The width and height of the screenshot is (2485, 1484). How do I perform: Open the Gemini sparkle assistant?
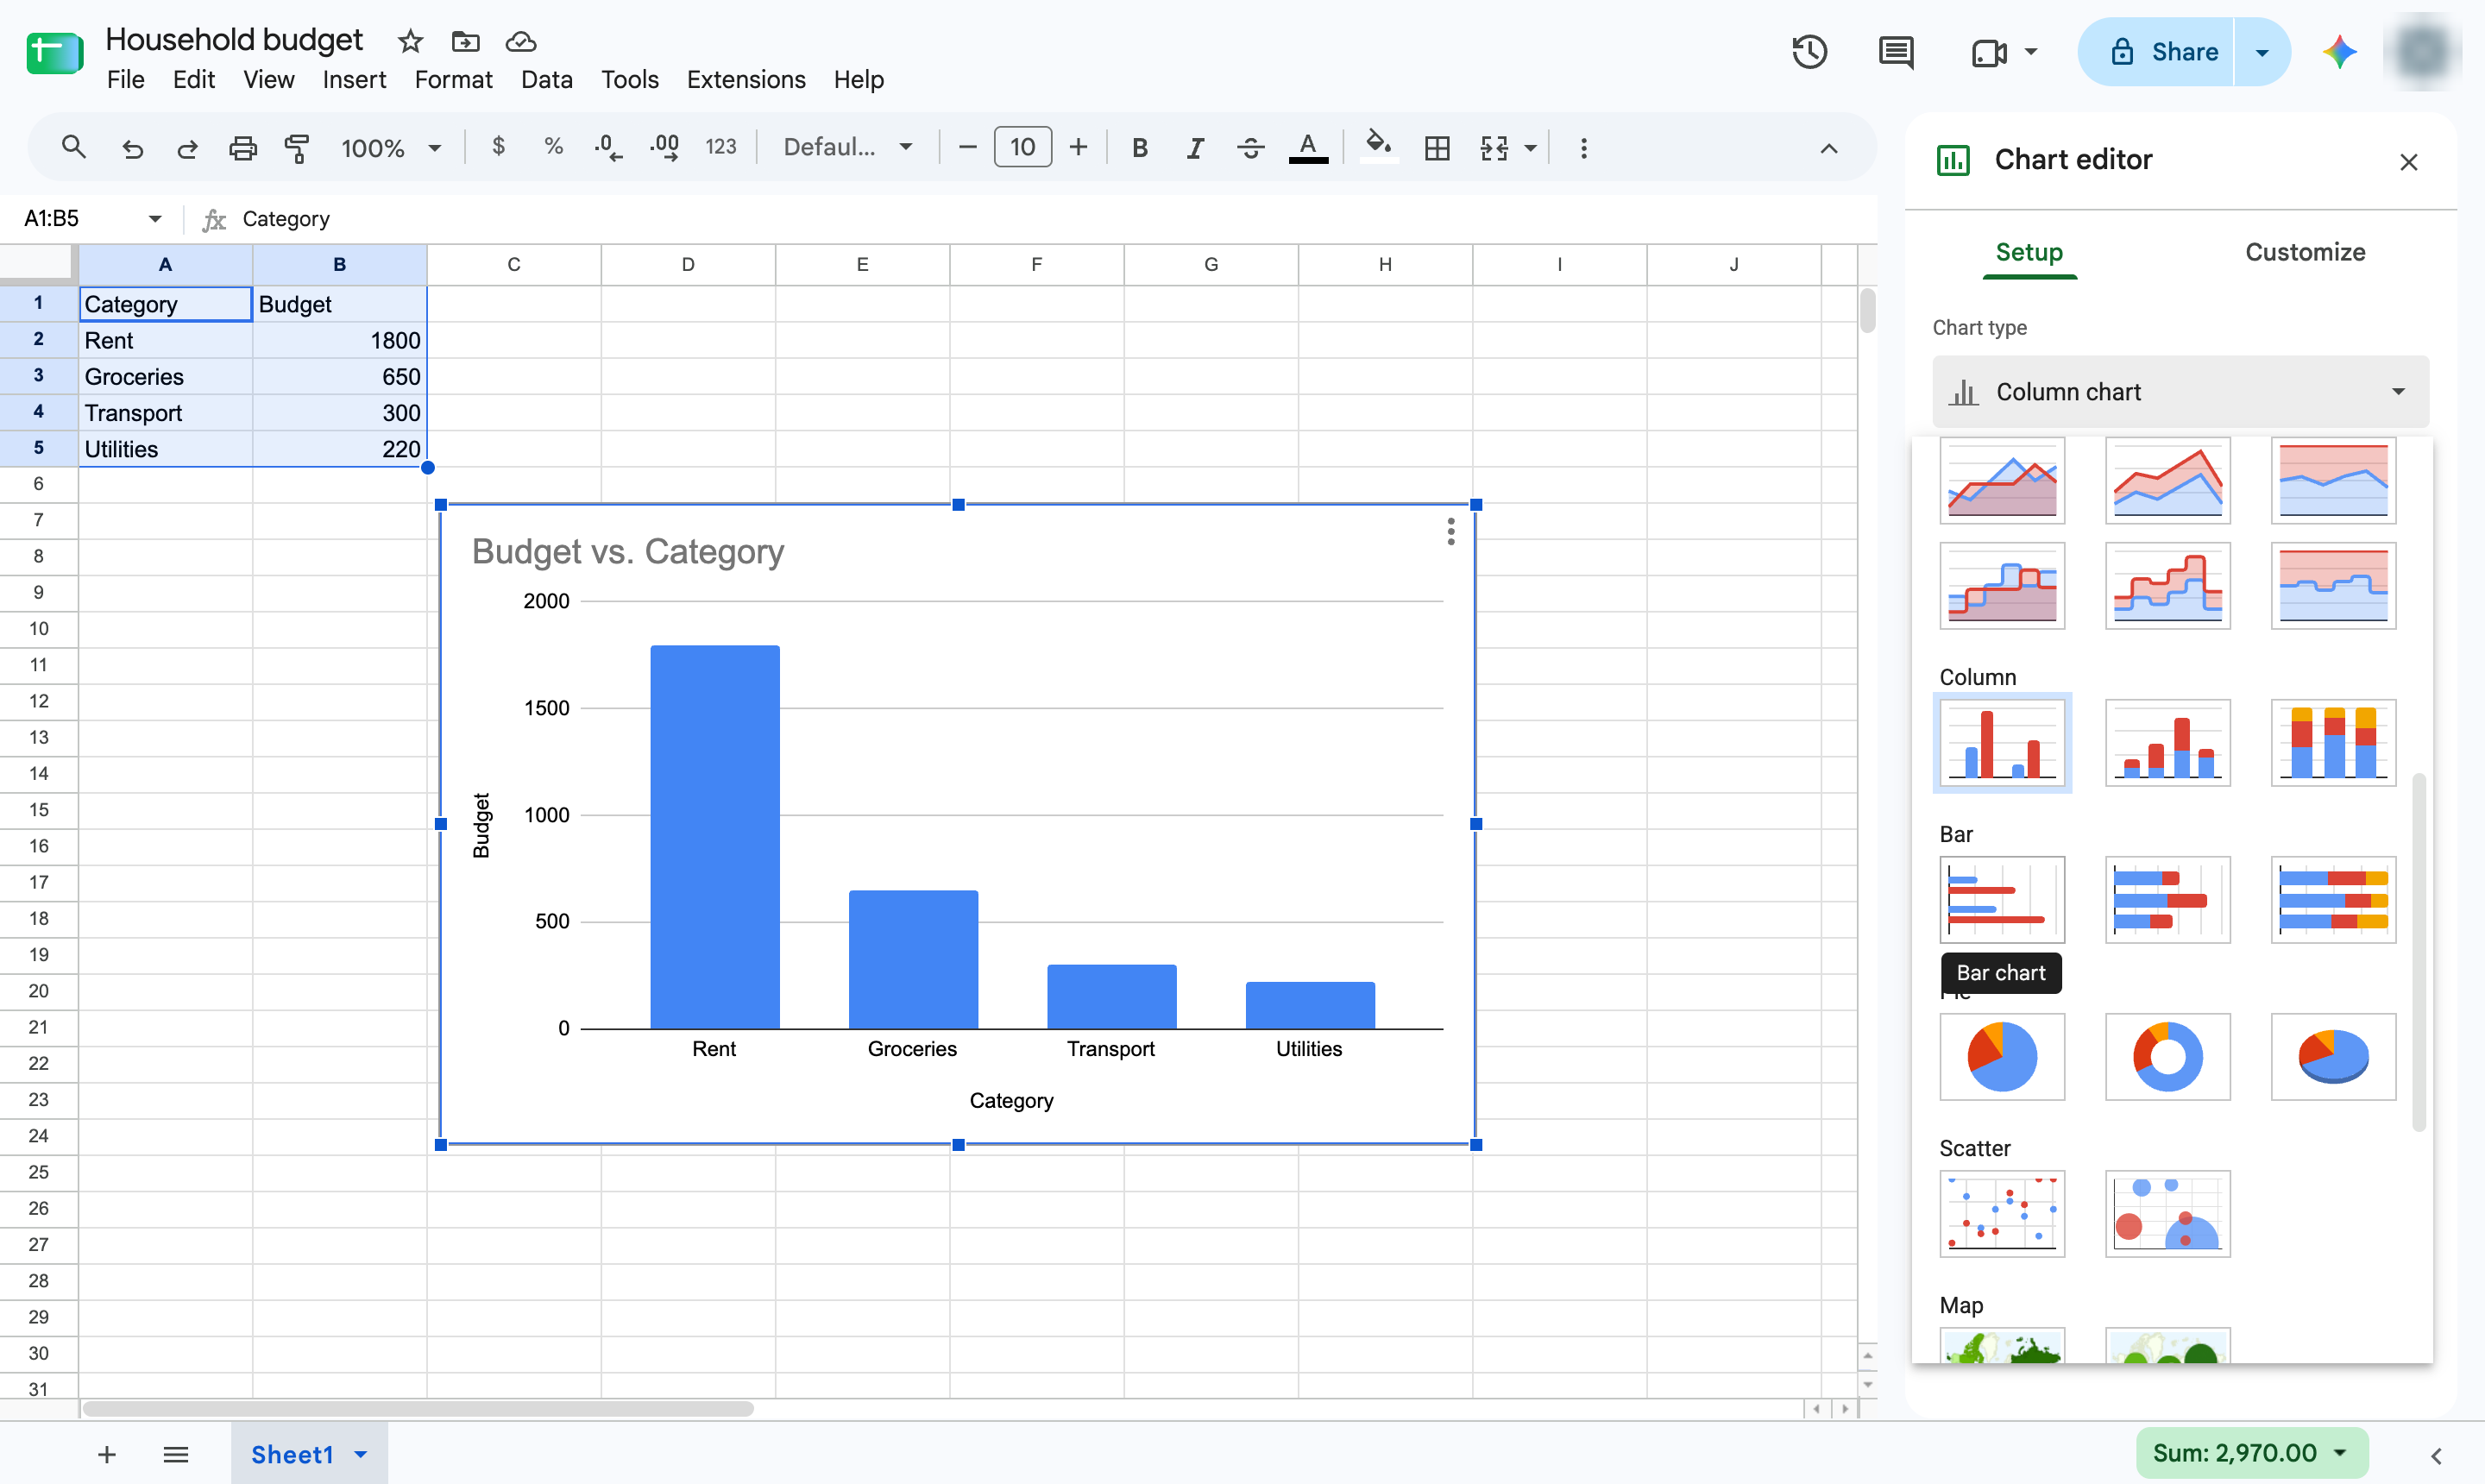[x=2340, y=52]
